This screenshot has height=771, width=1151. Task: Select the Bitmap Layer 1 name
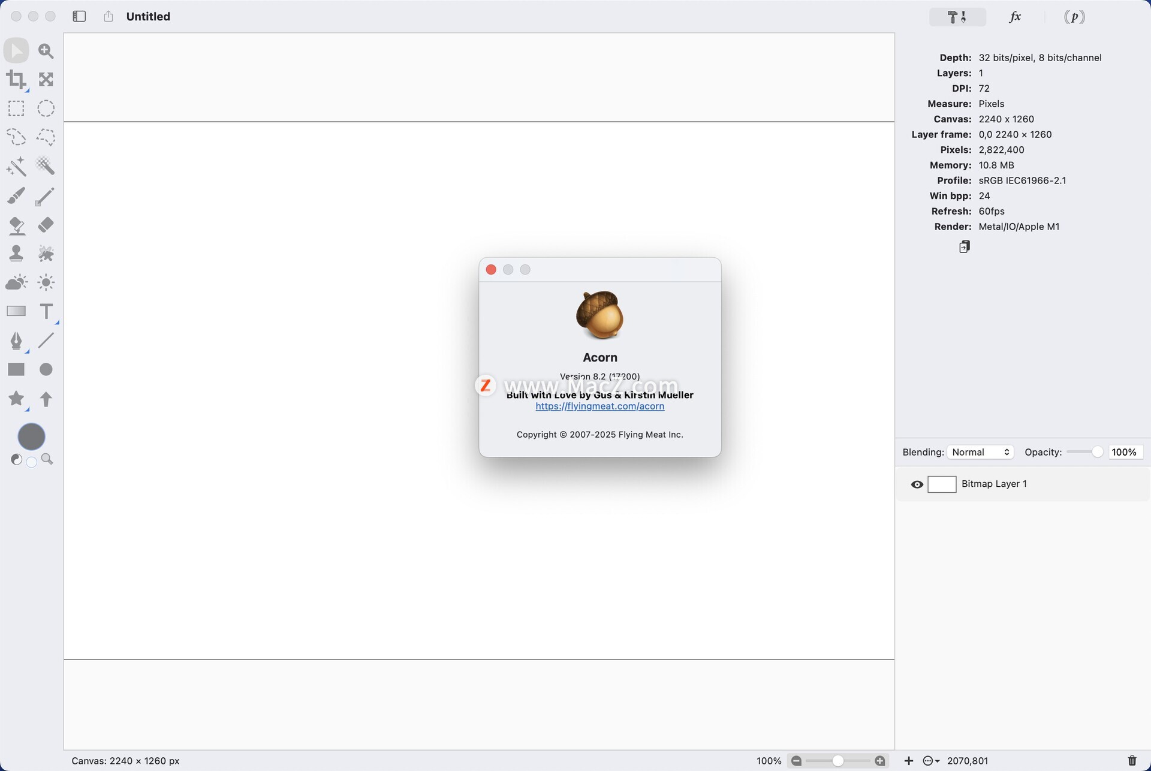994,484
